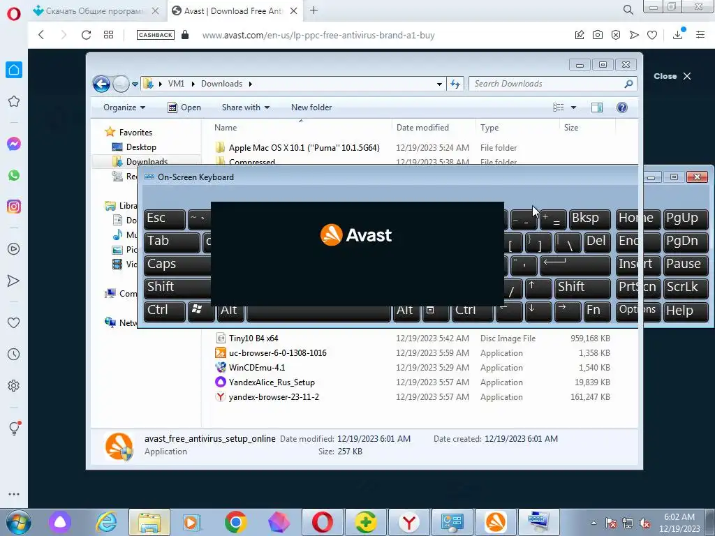Click the Cashback badge in address bar

pos(156,35)
